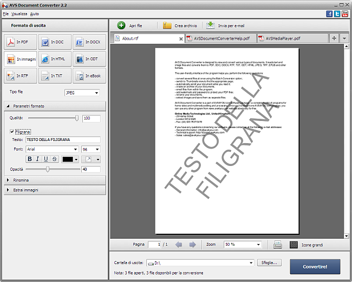
Task: Click Invia per e-mail icon
Action: tap(210, 25)
